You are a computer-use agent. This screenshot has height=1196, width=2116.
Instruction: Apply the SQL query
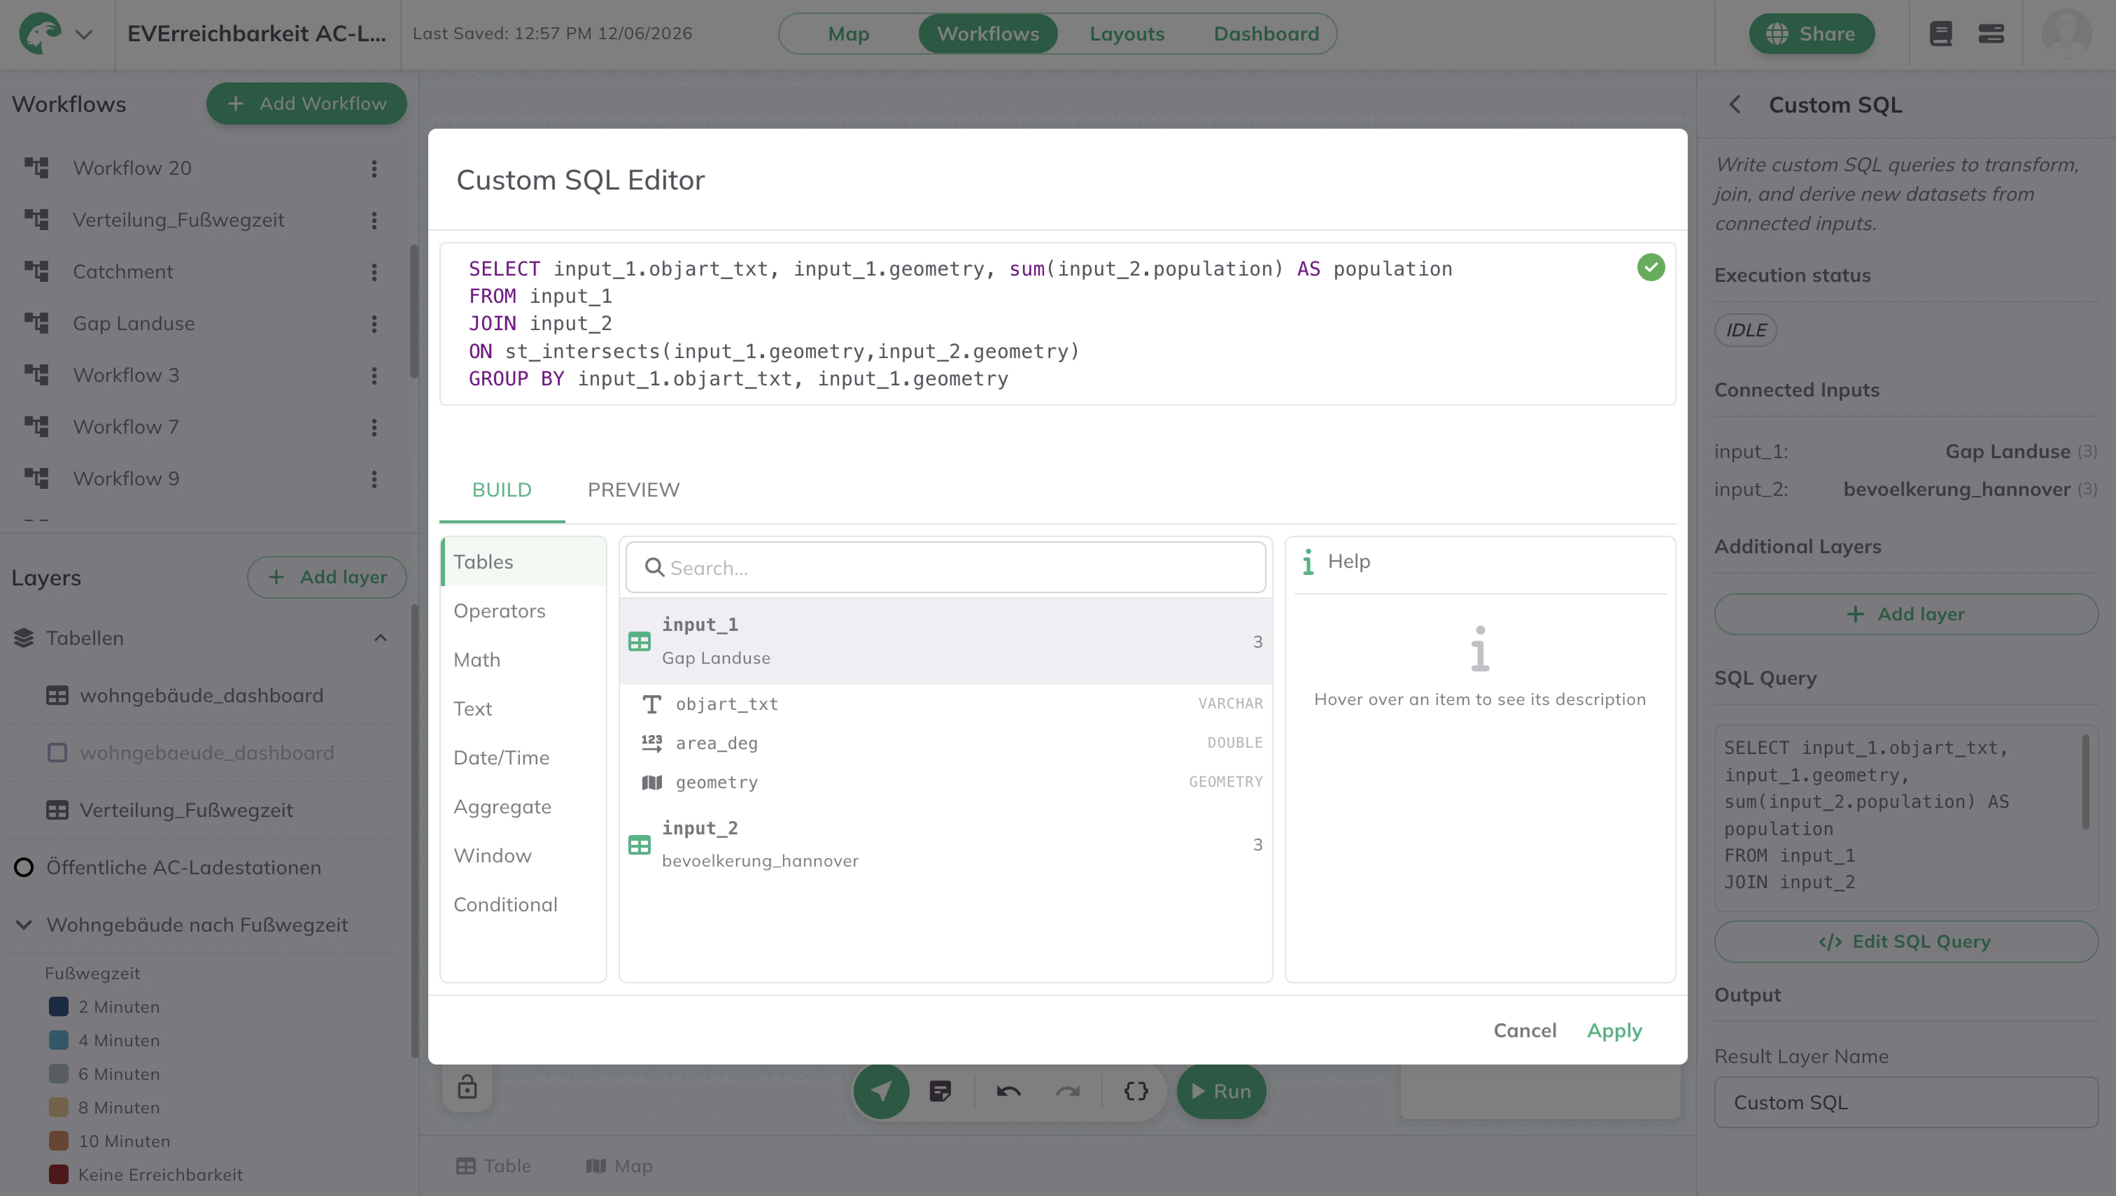tap(1614, 1031)
